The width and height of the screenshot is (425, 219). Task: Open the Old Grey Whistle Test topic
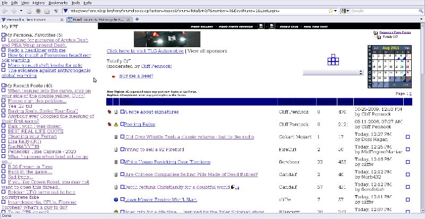click(189, 137)
